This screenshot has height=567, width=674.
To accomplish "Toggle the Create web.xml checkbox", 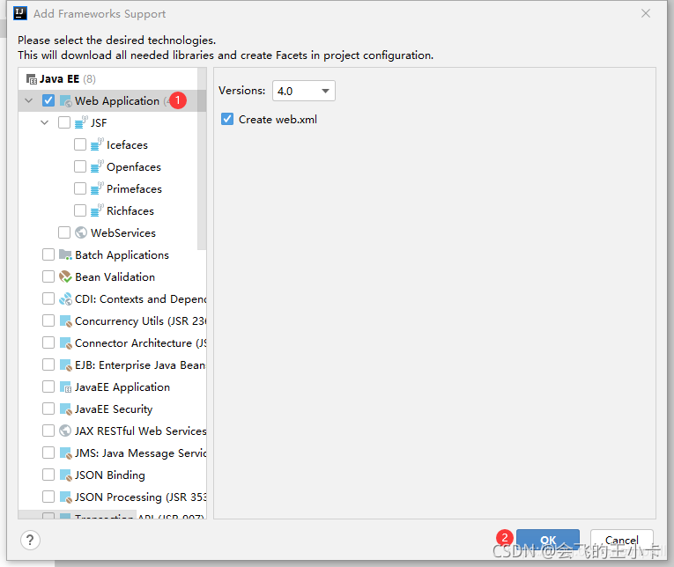I will coord(227,119).
